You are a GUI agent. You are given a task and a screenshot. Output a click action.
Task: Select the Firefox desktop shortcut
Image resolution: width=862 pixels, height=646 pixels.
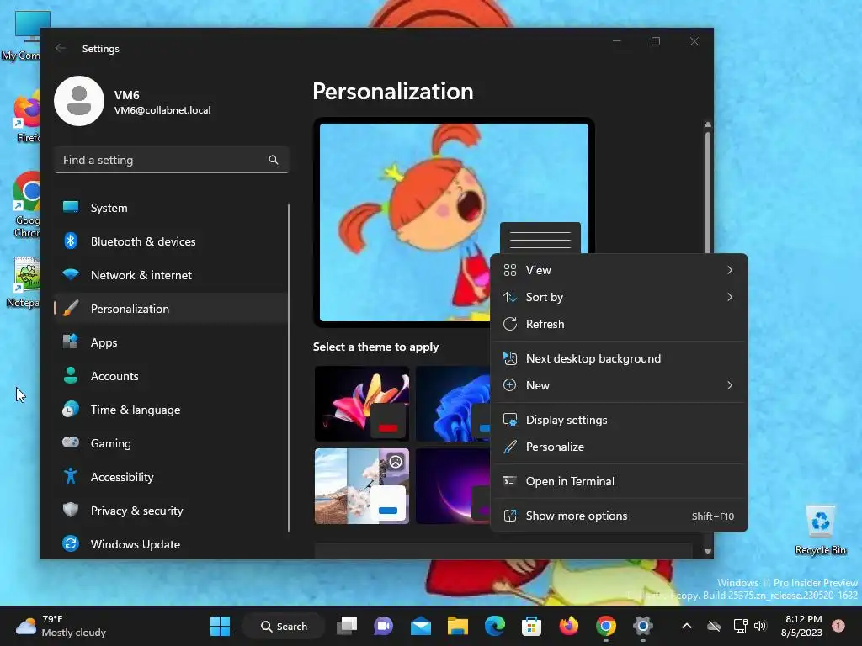click(x=28, y=117)
